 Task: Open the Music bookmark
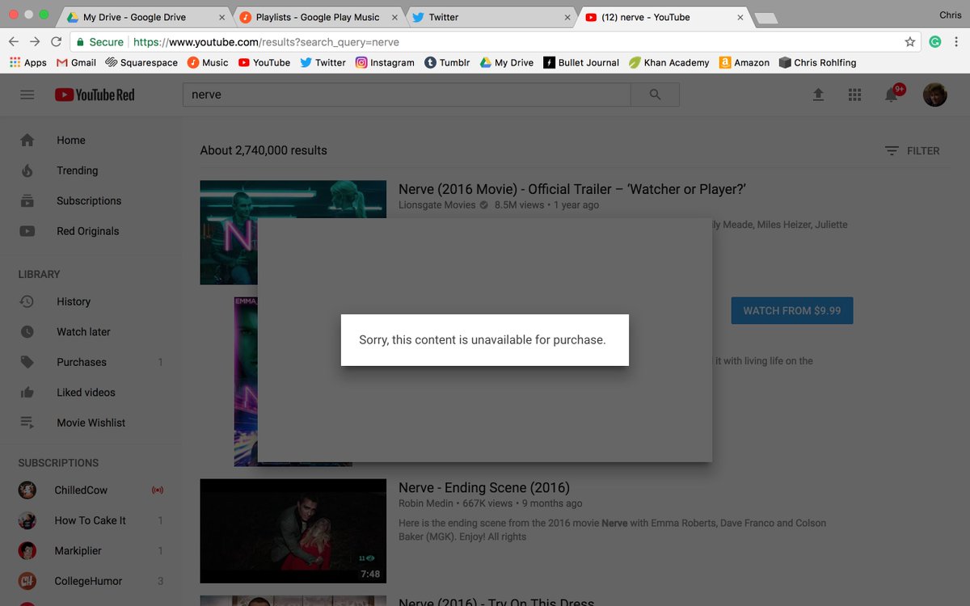(208, 62)
